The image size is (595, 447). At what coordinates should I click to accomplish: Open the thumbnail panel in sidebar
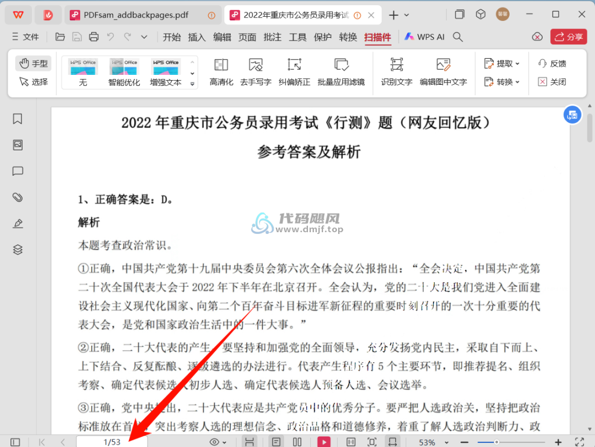coord(17,145)
